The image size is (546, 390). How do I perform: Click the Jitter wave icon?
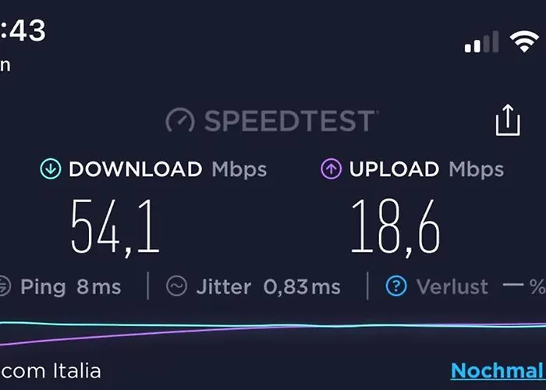176,286
